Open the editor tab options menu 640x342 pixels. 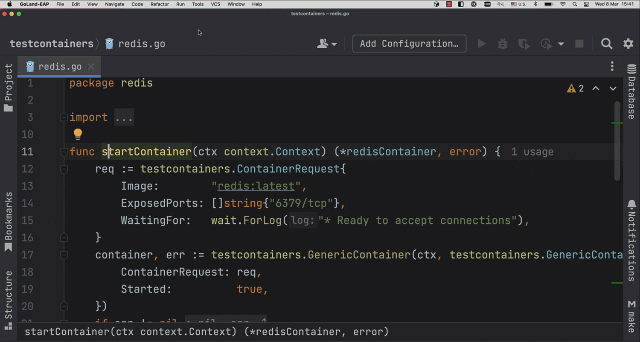(x=612, y=66)
